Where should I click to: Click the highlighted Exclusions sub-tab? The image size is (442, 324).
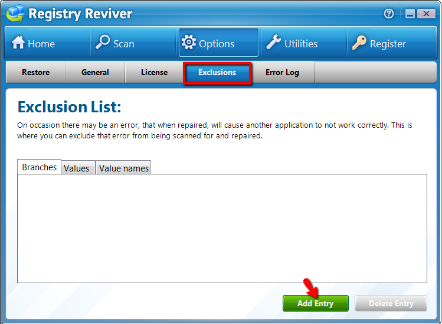pyautogui.click(x=217, y=73)
